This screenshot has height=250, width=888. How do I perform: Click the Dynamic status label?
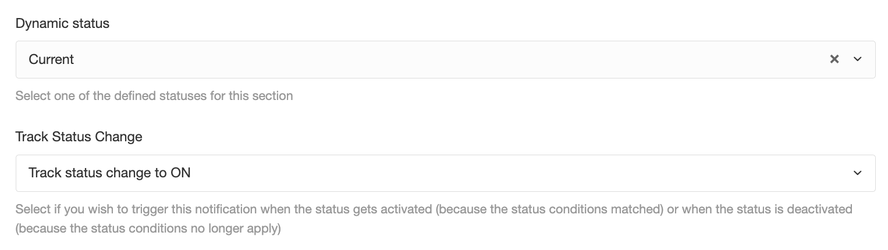click(62, 24)
